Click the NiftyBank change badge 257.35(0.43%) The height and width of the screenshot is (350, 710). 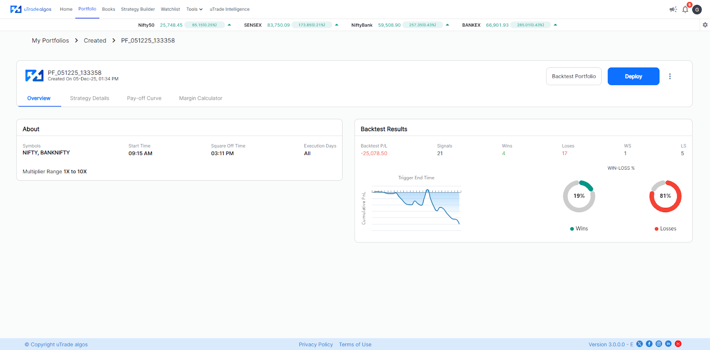coord(422,25)
